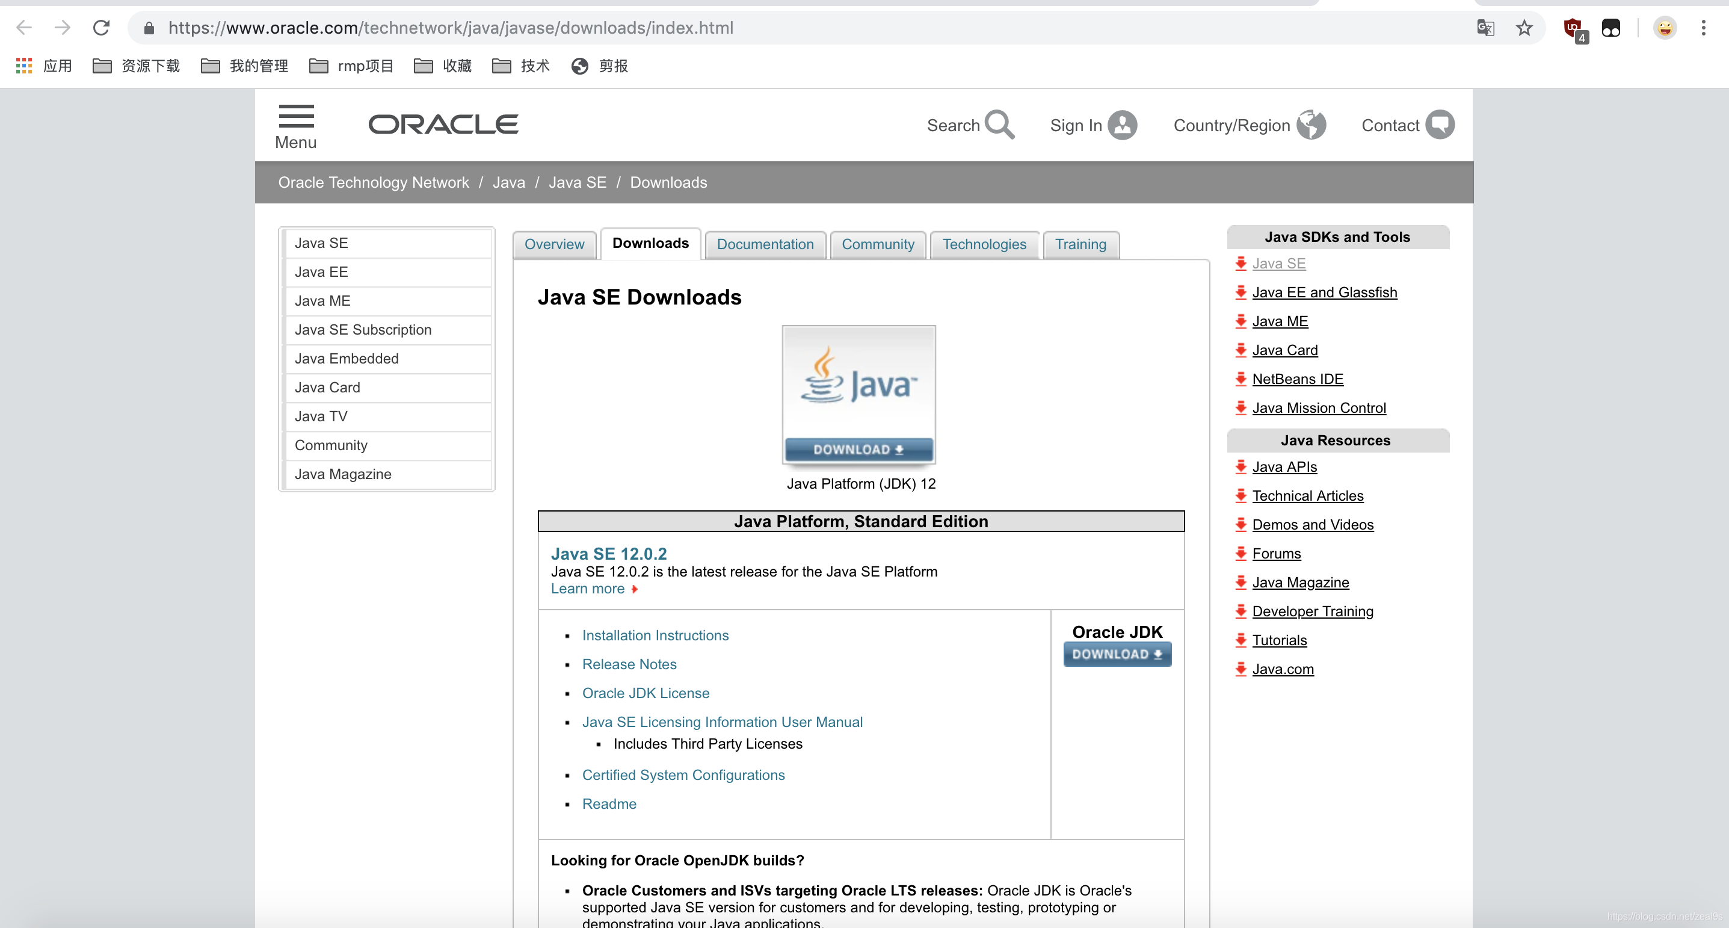The height and width of the screenshot is (928, 1729).
Task: Open the rmp项目 bookmark folder
Action: 352,66
